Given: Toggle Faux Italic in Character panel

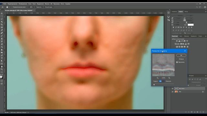Looking at the screenshot, I should tap(176, 27).
